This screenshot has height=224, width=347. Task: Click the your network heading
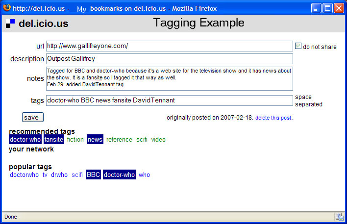pyautogui.click(x=31, y=149)
